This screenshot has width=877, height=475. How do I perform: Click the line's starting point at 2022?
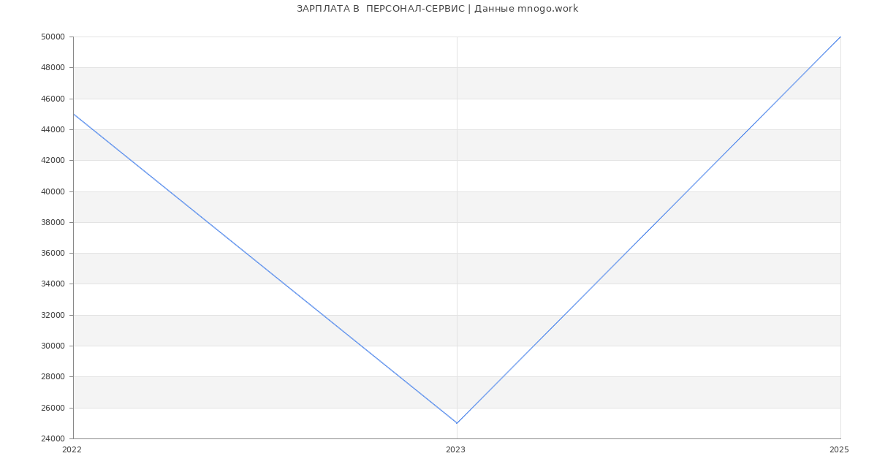(x=73, y=114)
